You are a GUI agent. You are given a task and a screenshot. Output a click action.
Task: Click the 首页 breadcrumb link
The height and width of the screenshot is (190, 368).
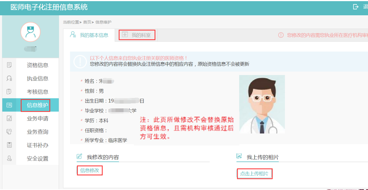tap(87, 22)
